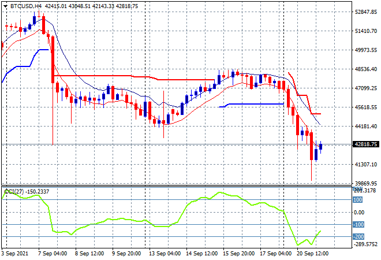
Task: Click the 52847.00 price axis label
Action: click(x=365, y=12)
